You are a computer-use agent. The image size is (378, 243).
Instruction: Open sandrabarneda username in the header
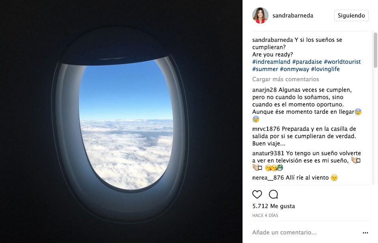(x=293, y=15)
